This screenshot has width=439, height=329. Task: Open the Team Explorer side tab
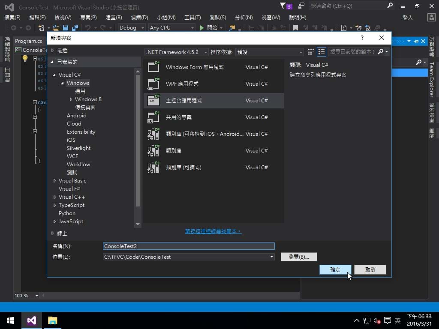pos(431,79)
